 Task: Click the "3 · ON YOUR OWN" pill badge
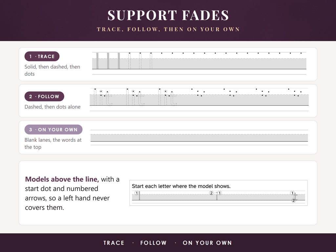click(53, 129)
